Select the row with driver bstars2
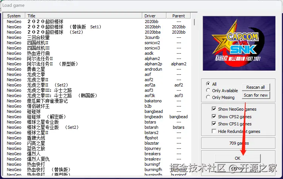The height and width of the screenshot is (179, 283). pos(97,133)
